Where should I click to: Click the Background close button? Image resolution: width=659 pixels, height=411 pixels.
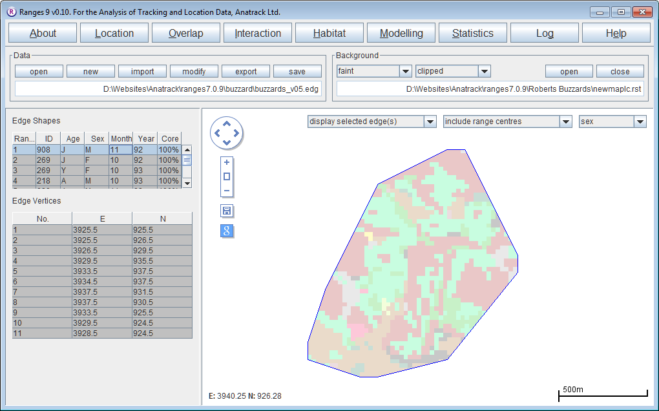[620, 72]
